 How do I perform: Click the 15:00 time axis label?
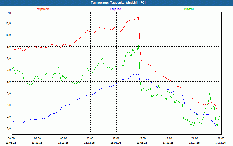tap(143, 138)
